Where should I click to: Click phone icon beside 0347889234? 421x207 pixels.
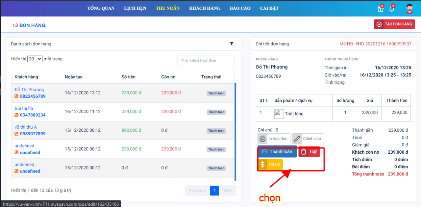point(16,115)
